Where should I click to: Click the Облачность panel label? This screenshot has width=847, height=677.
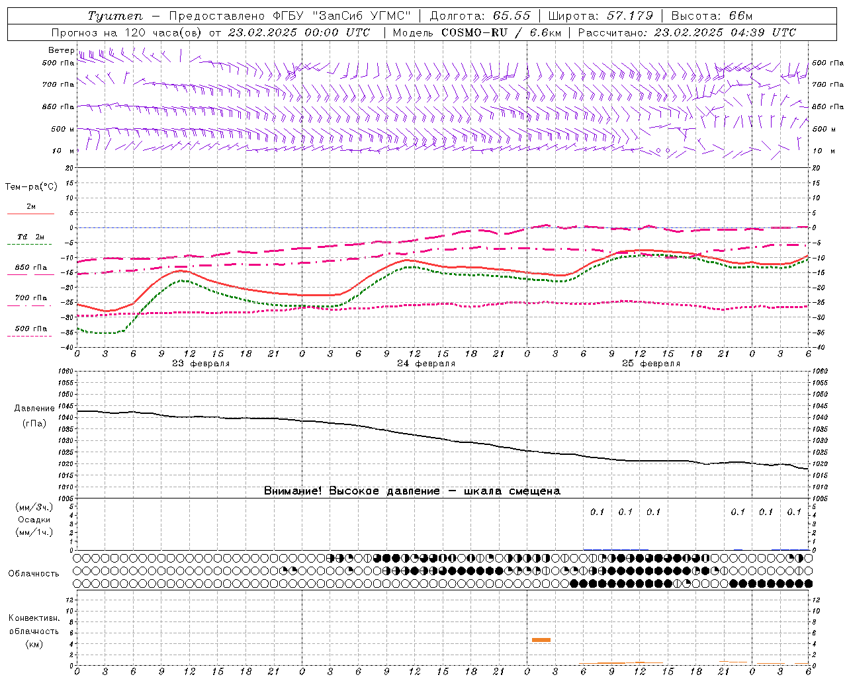(34, 573)
